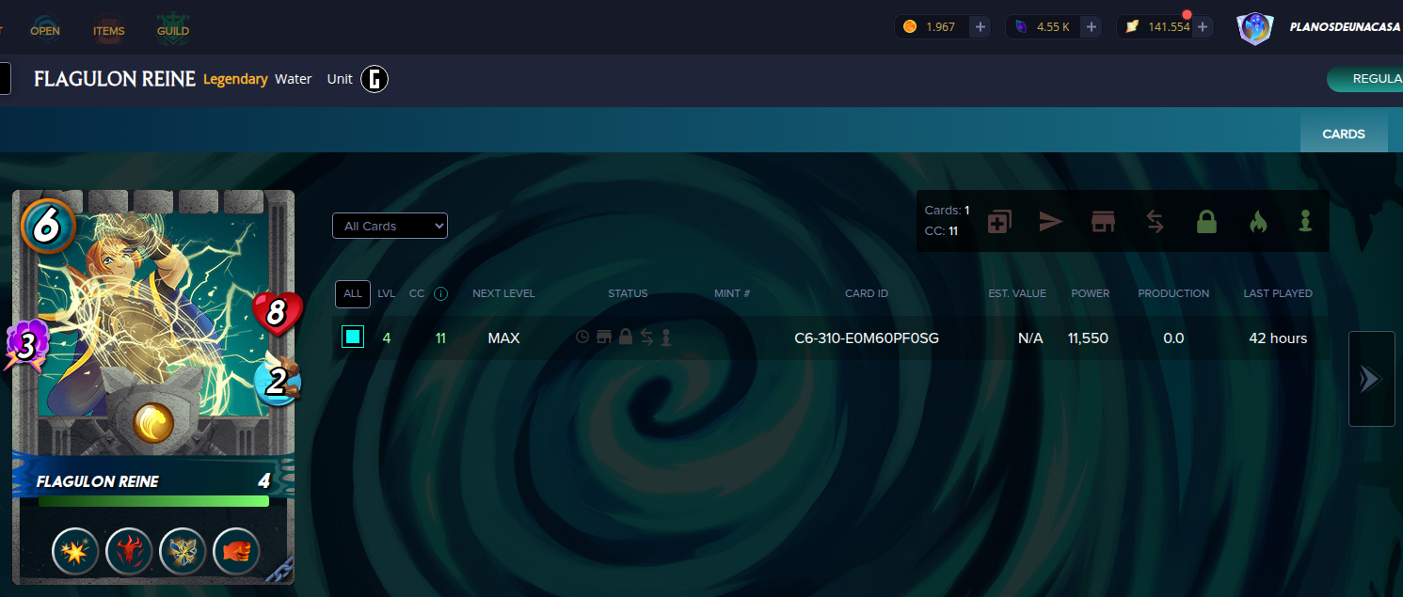Click the Sell on market storefront icon
This screenshot has height=597, width=1403.
(x=1103, y=222)
